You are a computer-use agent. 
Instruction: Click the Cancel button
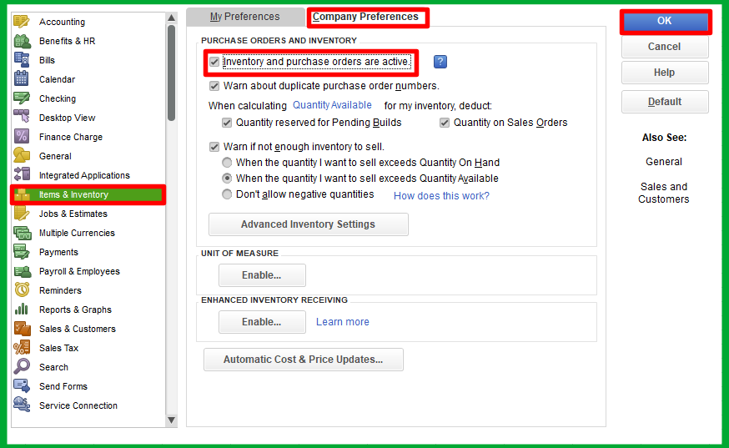665,47
